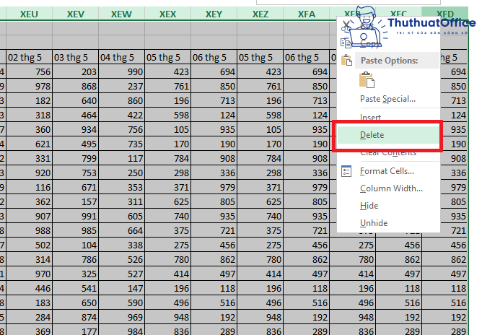Click the cell containing 991

click(x=76, y=217)
